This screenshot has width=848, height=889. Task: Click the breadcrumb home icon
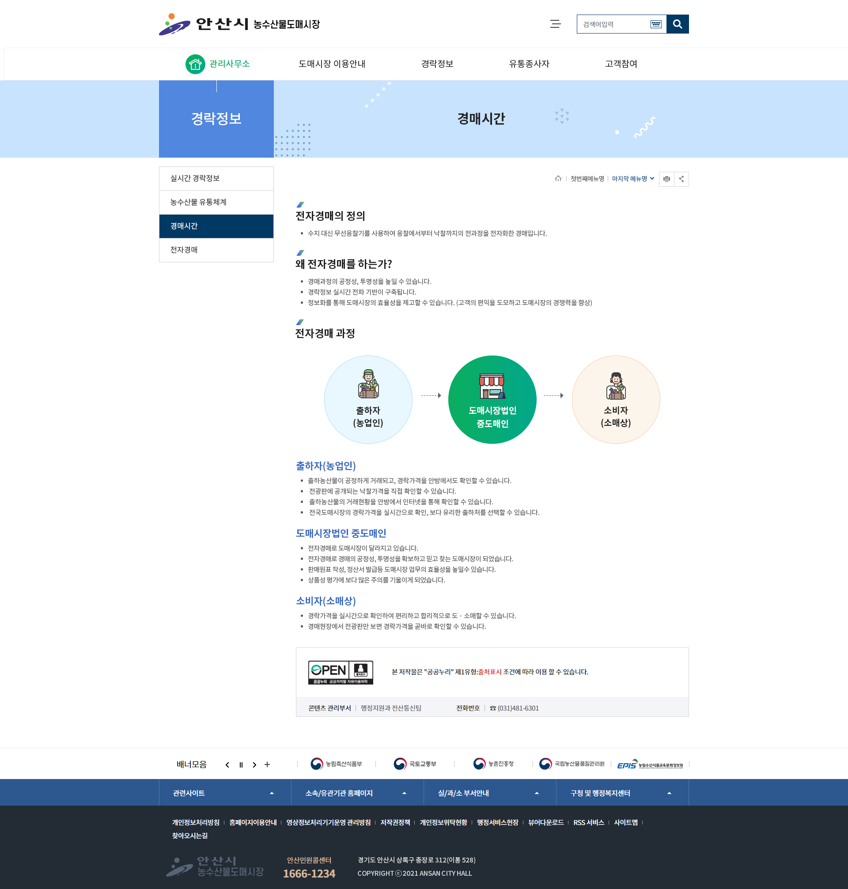(558, 178)
